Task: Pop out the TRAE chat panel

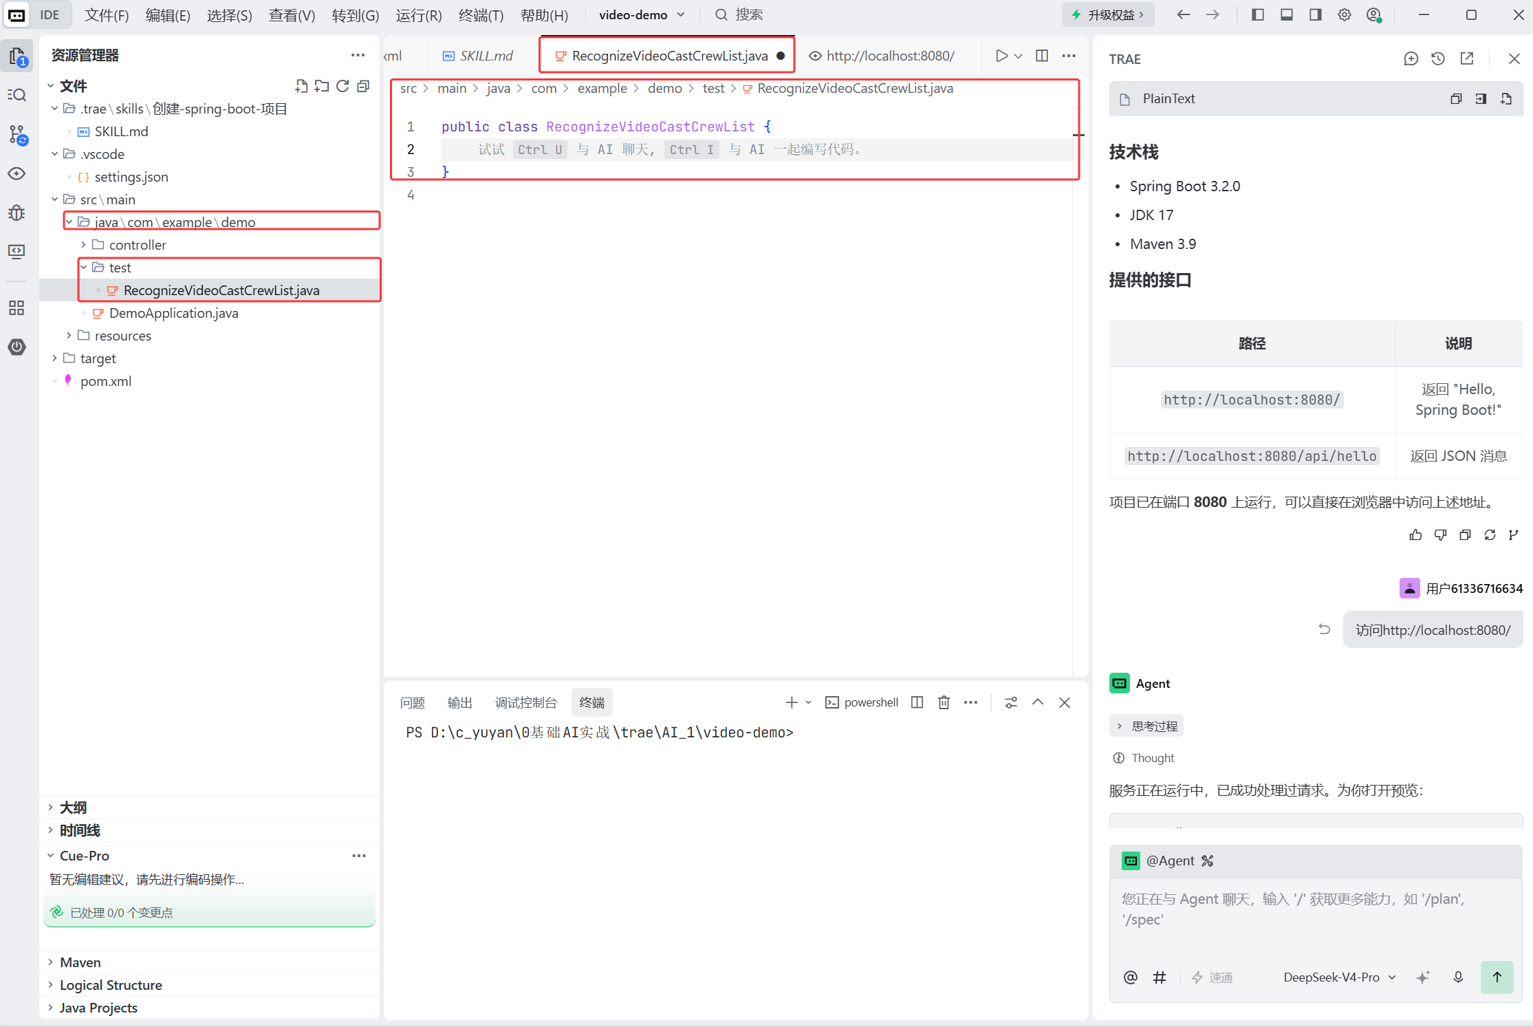Action: coord(1467,59)
